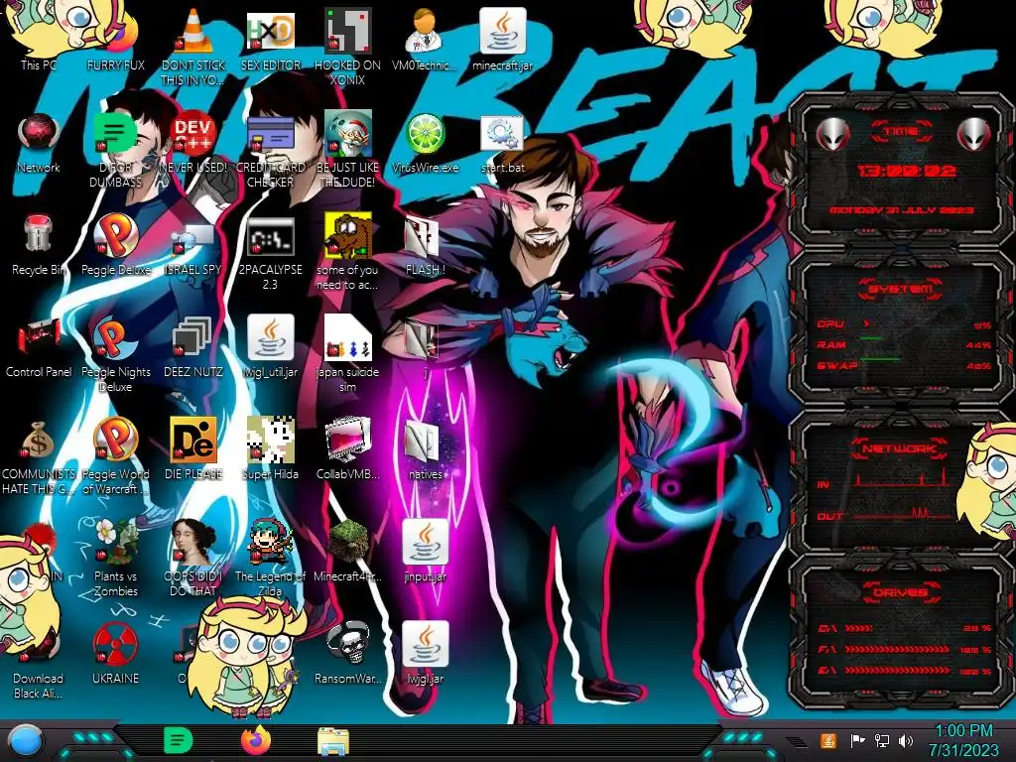Open the VM0Technic... user icon
1016x762 pixels.
coord(425,39)
